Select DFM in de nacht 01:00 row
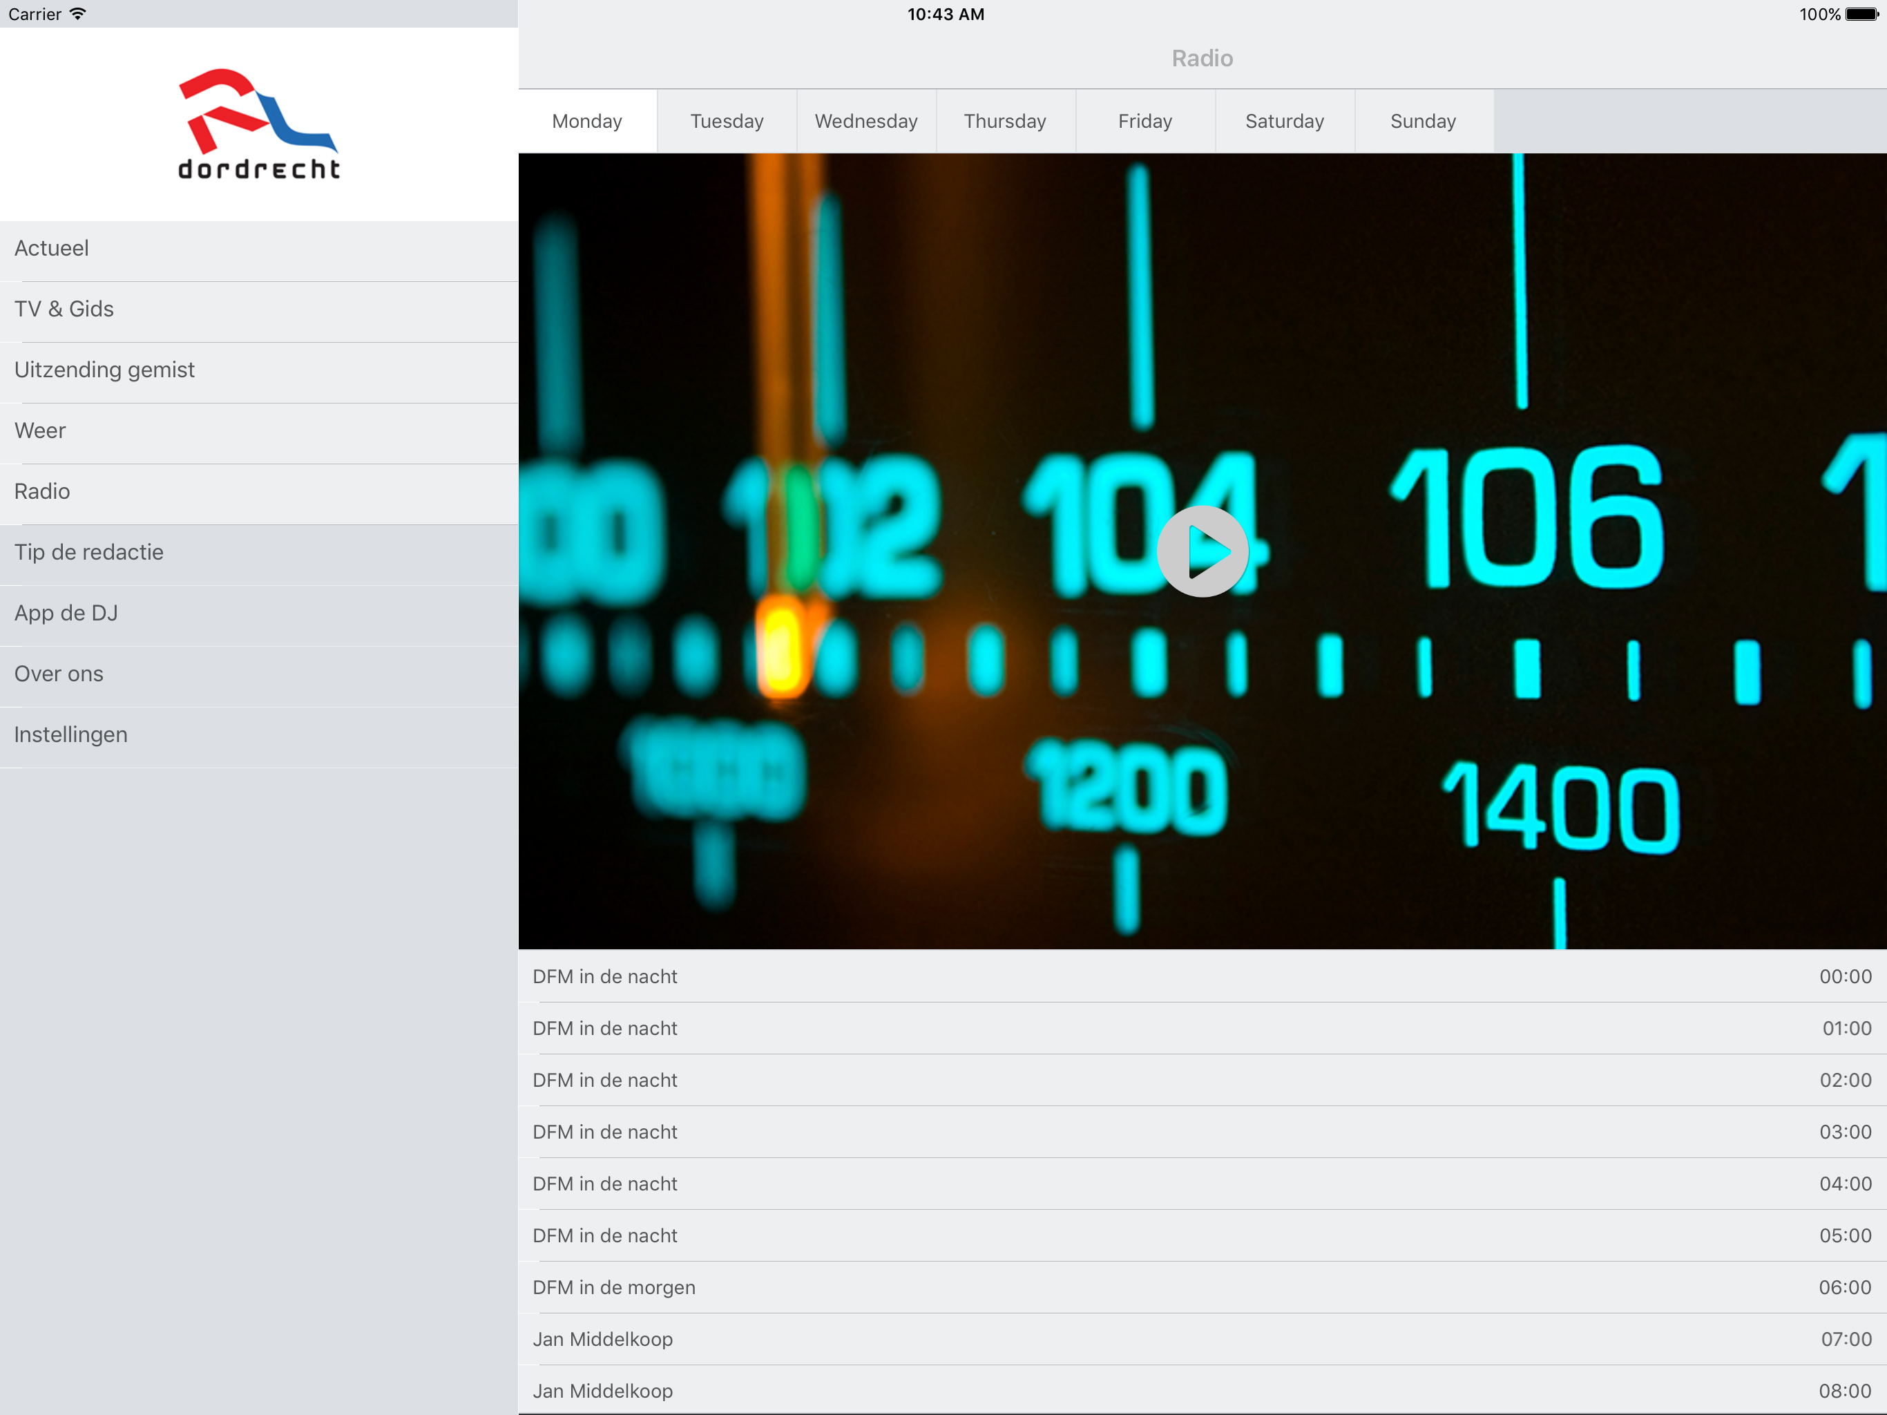The height and width of the screenshot is (1415, 1887). point(1202,1028)
